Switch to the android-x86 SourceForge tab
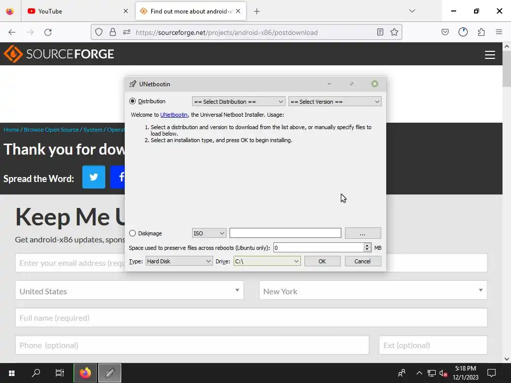This screenshot has width=511, height=383. (191, 11)
